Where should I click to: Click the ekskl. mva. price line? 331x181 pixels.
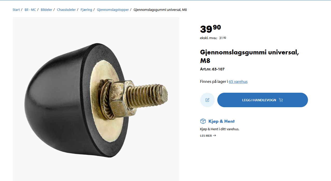tap(213, 38)
